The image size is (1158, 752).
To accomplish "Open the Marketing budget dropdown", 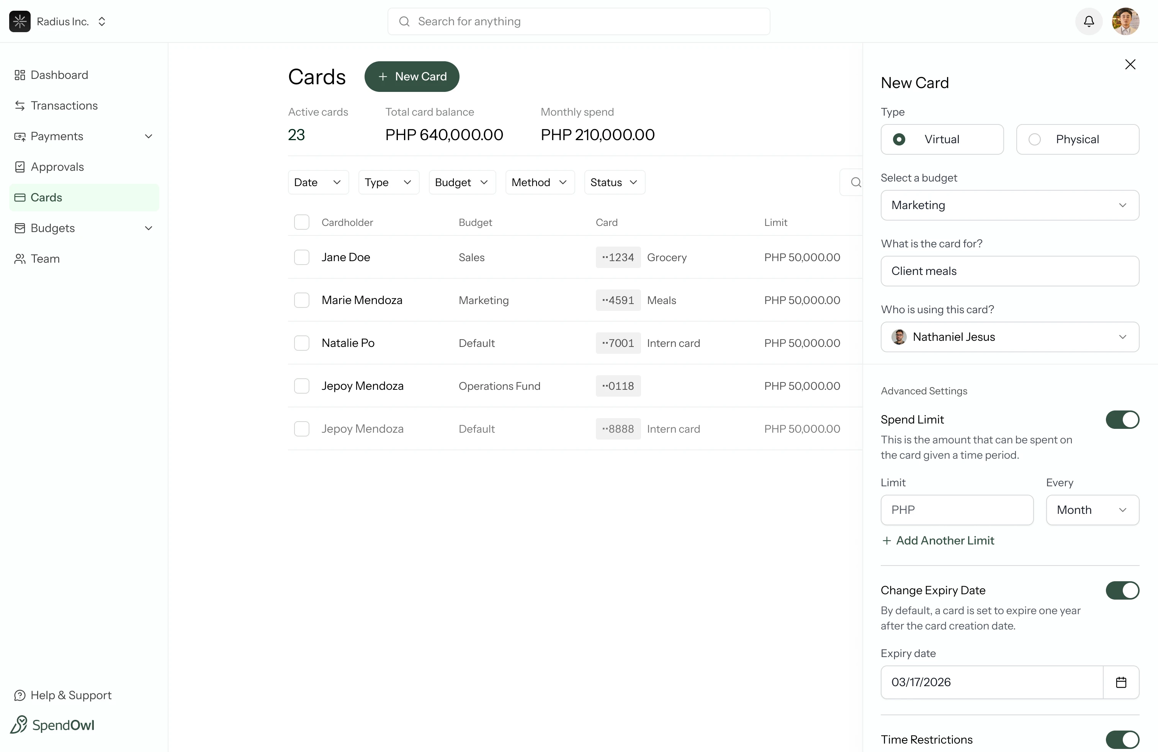I will [1009, 205].
